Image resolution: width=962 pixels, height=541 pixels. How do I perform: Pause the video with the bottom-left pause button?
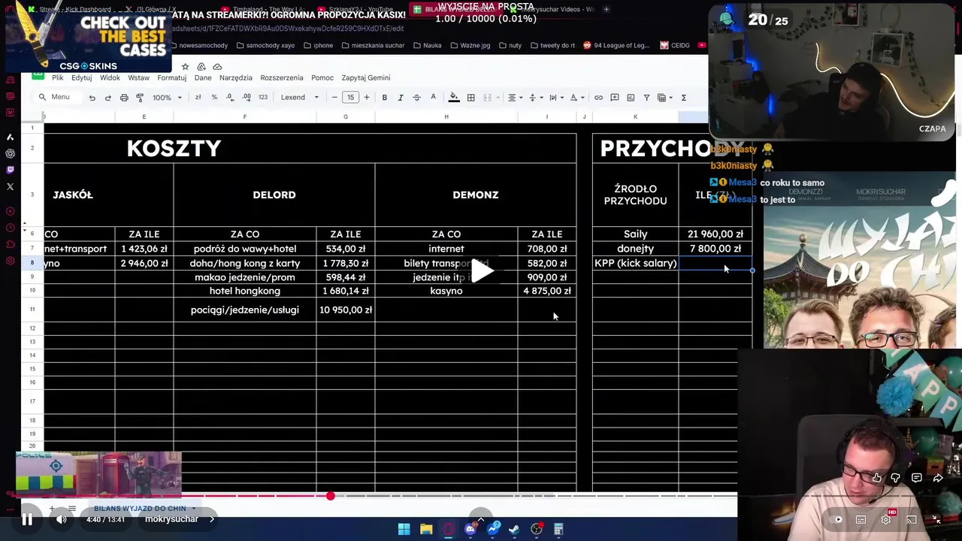[x=27, y=519]
